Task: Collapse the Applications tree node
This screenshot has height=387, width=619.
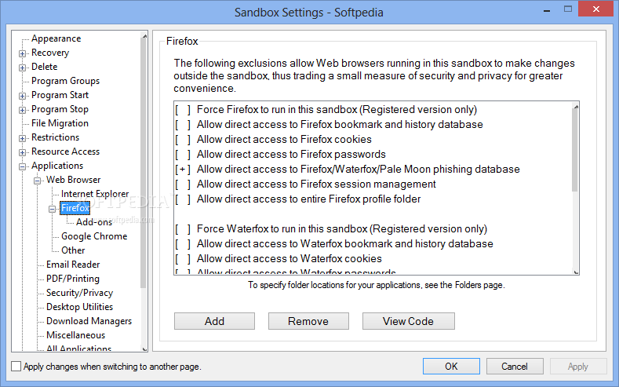Action: 23,166
